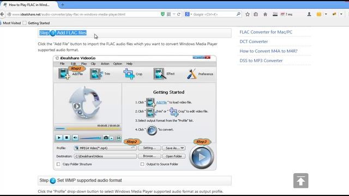Click the green shield icon in address bar
The image size is (349, 196).
(x=163, y=14)
